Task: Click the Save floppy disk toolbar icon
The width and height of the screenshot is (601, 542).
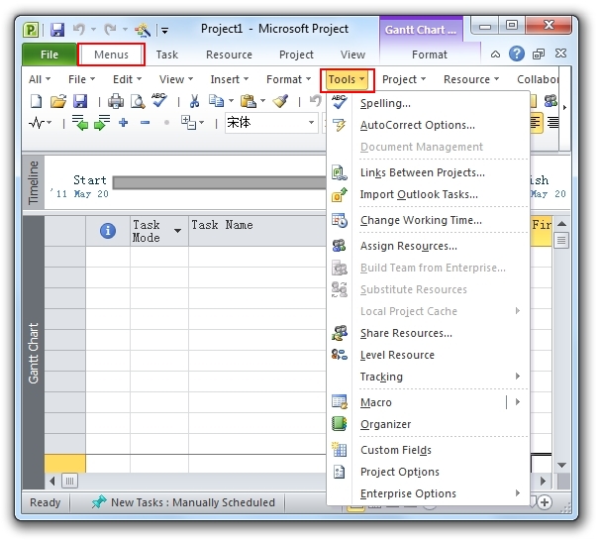Action: click(x=80, y=101)
